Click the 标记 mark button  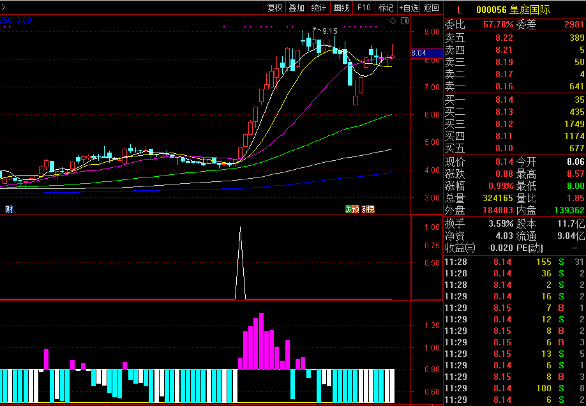click(x=386, y=8)
